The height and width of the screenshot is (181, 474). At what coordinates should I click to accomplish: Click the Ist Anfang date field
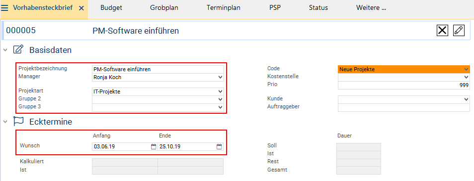[x=125, y=171]
